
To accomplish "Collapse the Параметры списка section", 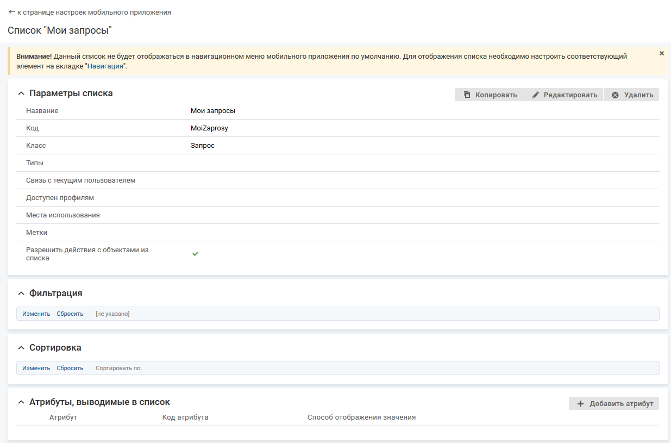I will point(21,93).
